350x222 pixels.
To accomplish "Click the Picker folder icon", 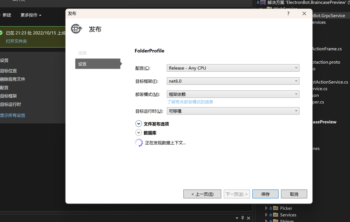I will pyautogui.click(x=275, y=208).
